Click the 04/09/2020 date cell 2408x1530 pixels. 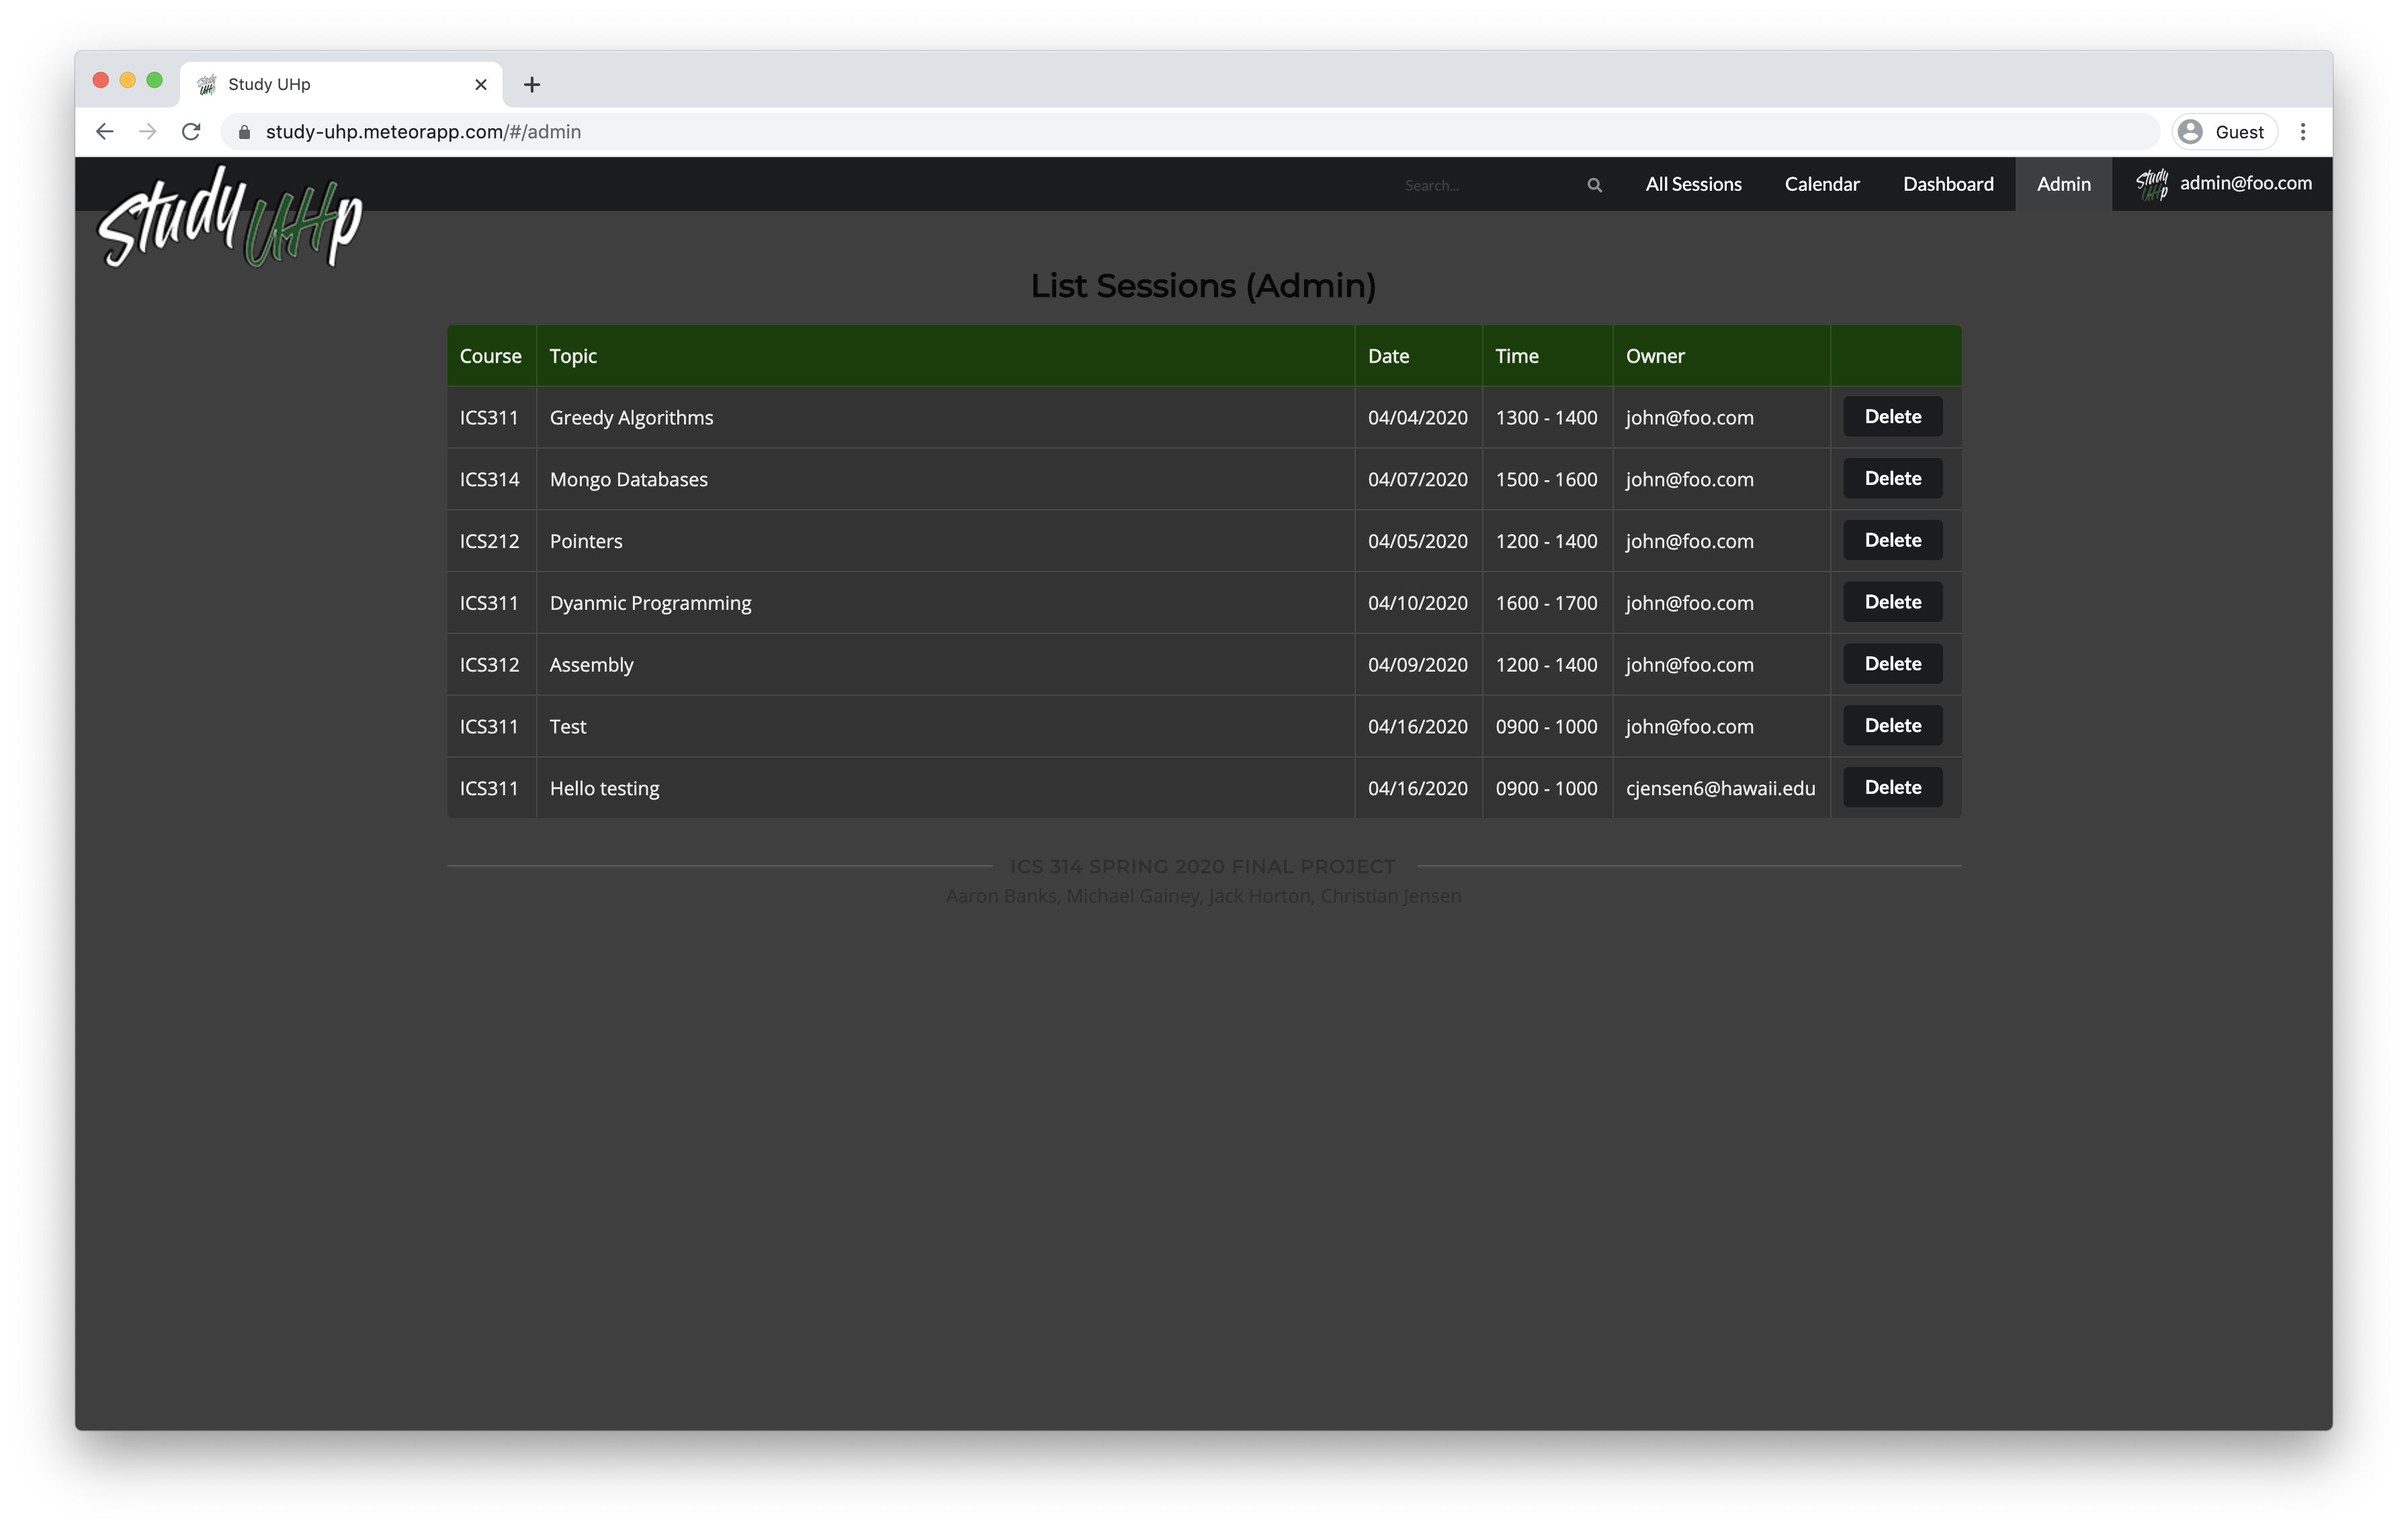tap(1418, 664)
